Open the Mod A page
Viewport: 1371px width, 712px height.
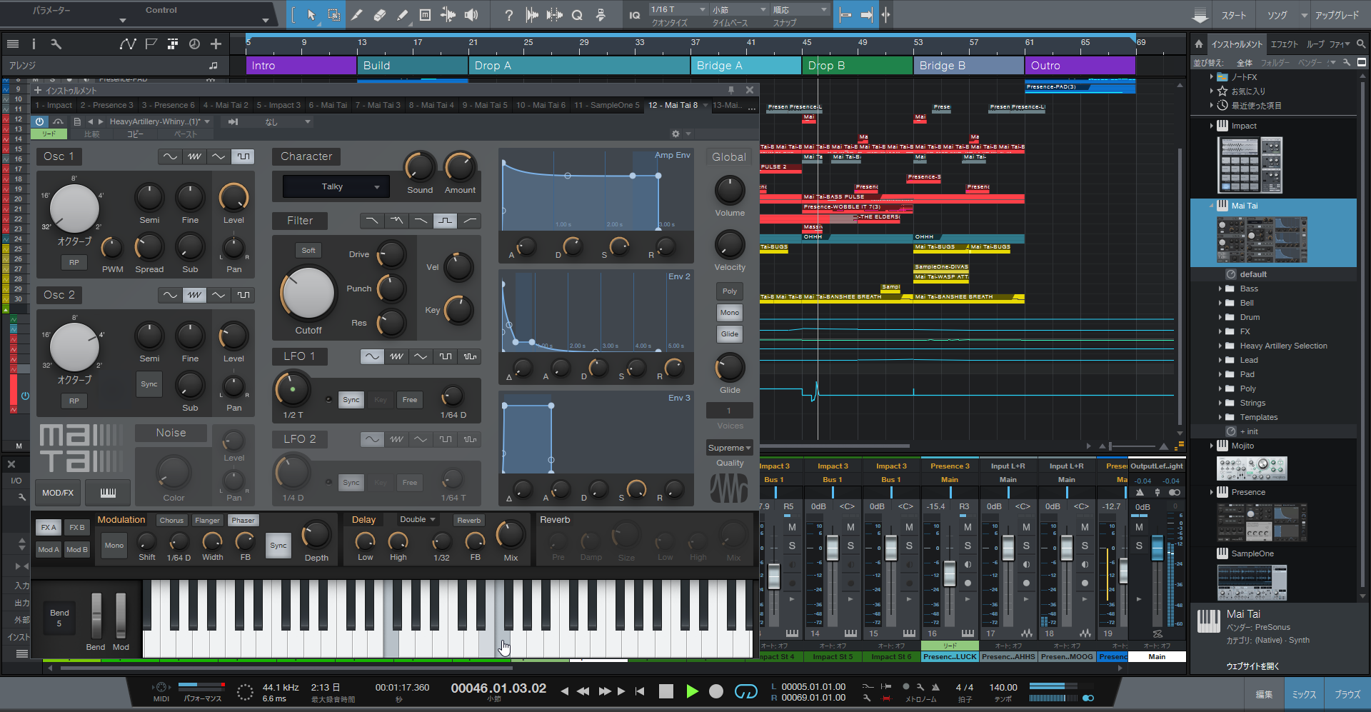click(x=48, y=550)
